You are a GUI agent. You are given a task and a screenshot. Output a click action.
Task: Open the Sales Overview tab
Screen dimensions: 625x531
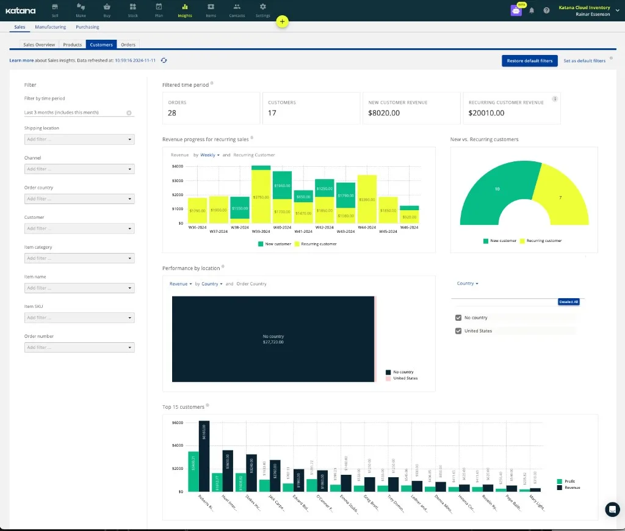pyautogui.click(x=39, y=45)
